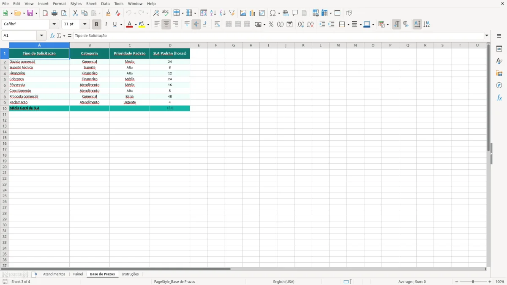Toggle AutoFilter funnel icon

[232, 13]
